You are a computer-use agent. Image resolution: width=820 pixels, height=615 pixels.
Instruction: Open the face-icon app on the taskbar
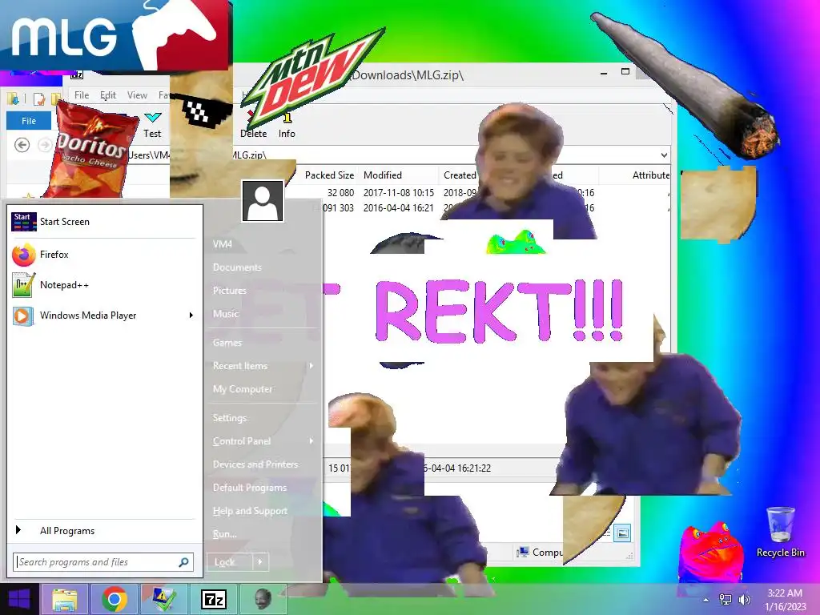[263, 599]
